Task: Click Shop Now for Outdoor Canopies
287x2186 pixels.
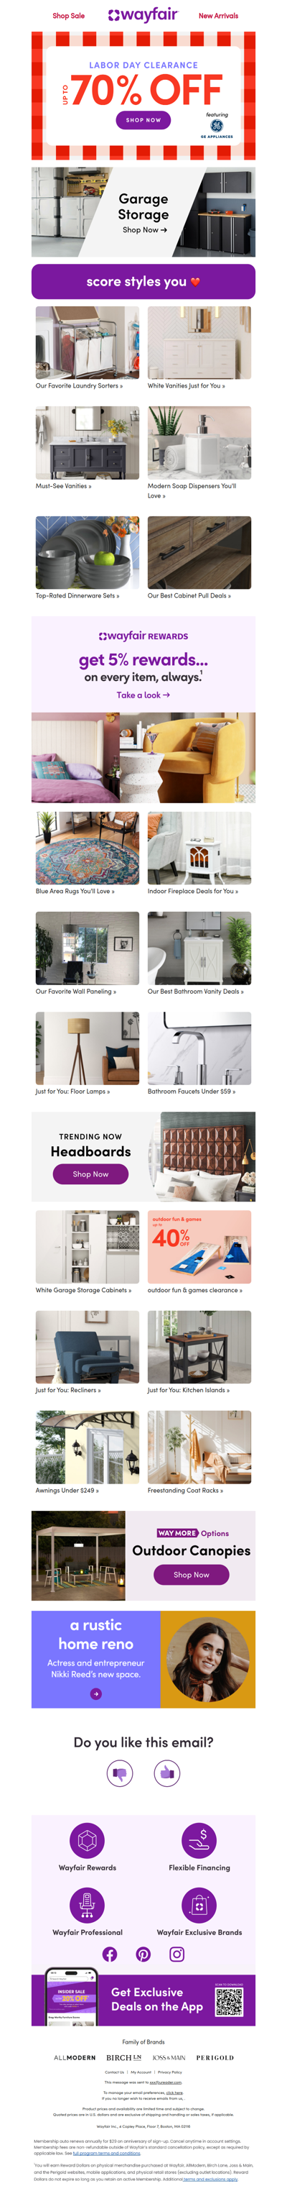Action: click(192, 1574)
